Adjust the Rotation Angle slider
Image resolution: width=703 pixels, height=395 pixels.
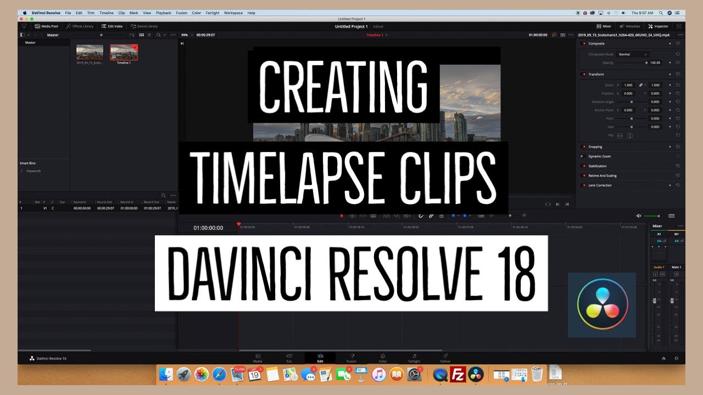632,102
